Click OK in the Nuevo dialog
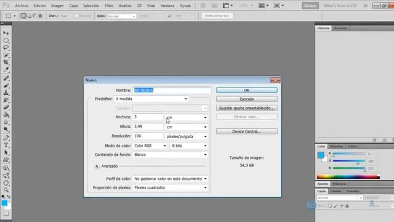The height and width of the screenshot is (222, 394). pyautogui.click(x=247, y=90)
